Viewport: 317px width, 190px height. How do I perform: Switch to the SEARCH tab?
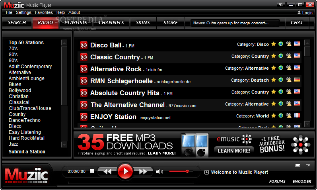[x=17, y=23]
